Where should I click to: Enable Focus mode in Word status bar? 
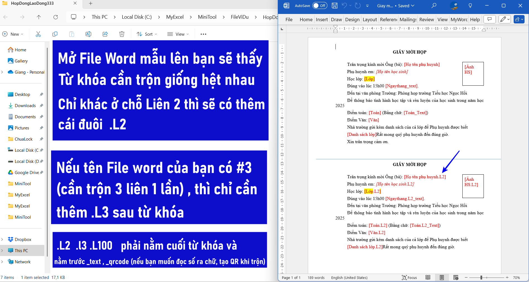(409, 278)
